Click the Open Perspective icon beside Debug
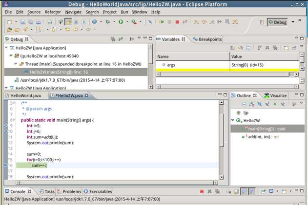Viewport: 308px width, 205px height. coord(262,22)
